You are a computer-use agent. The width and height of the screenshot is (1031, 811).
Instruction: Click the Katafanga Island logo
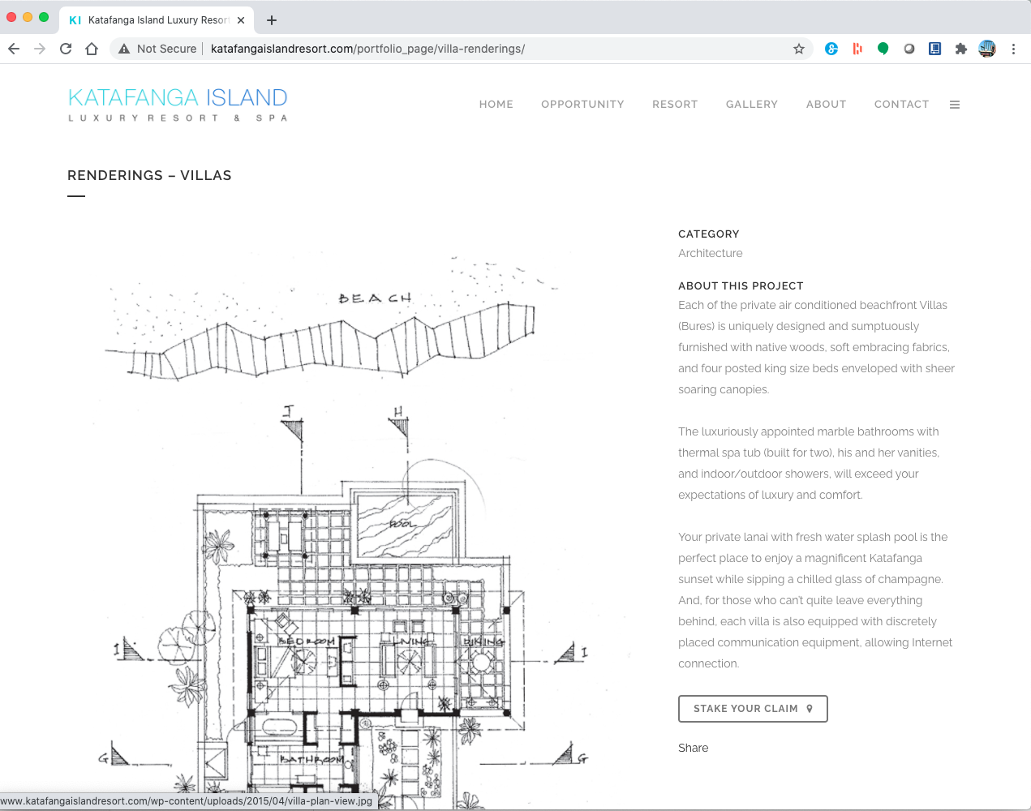[178, 105]
